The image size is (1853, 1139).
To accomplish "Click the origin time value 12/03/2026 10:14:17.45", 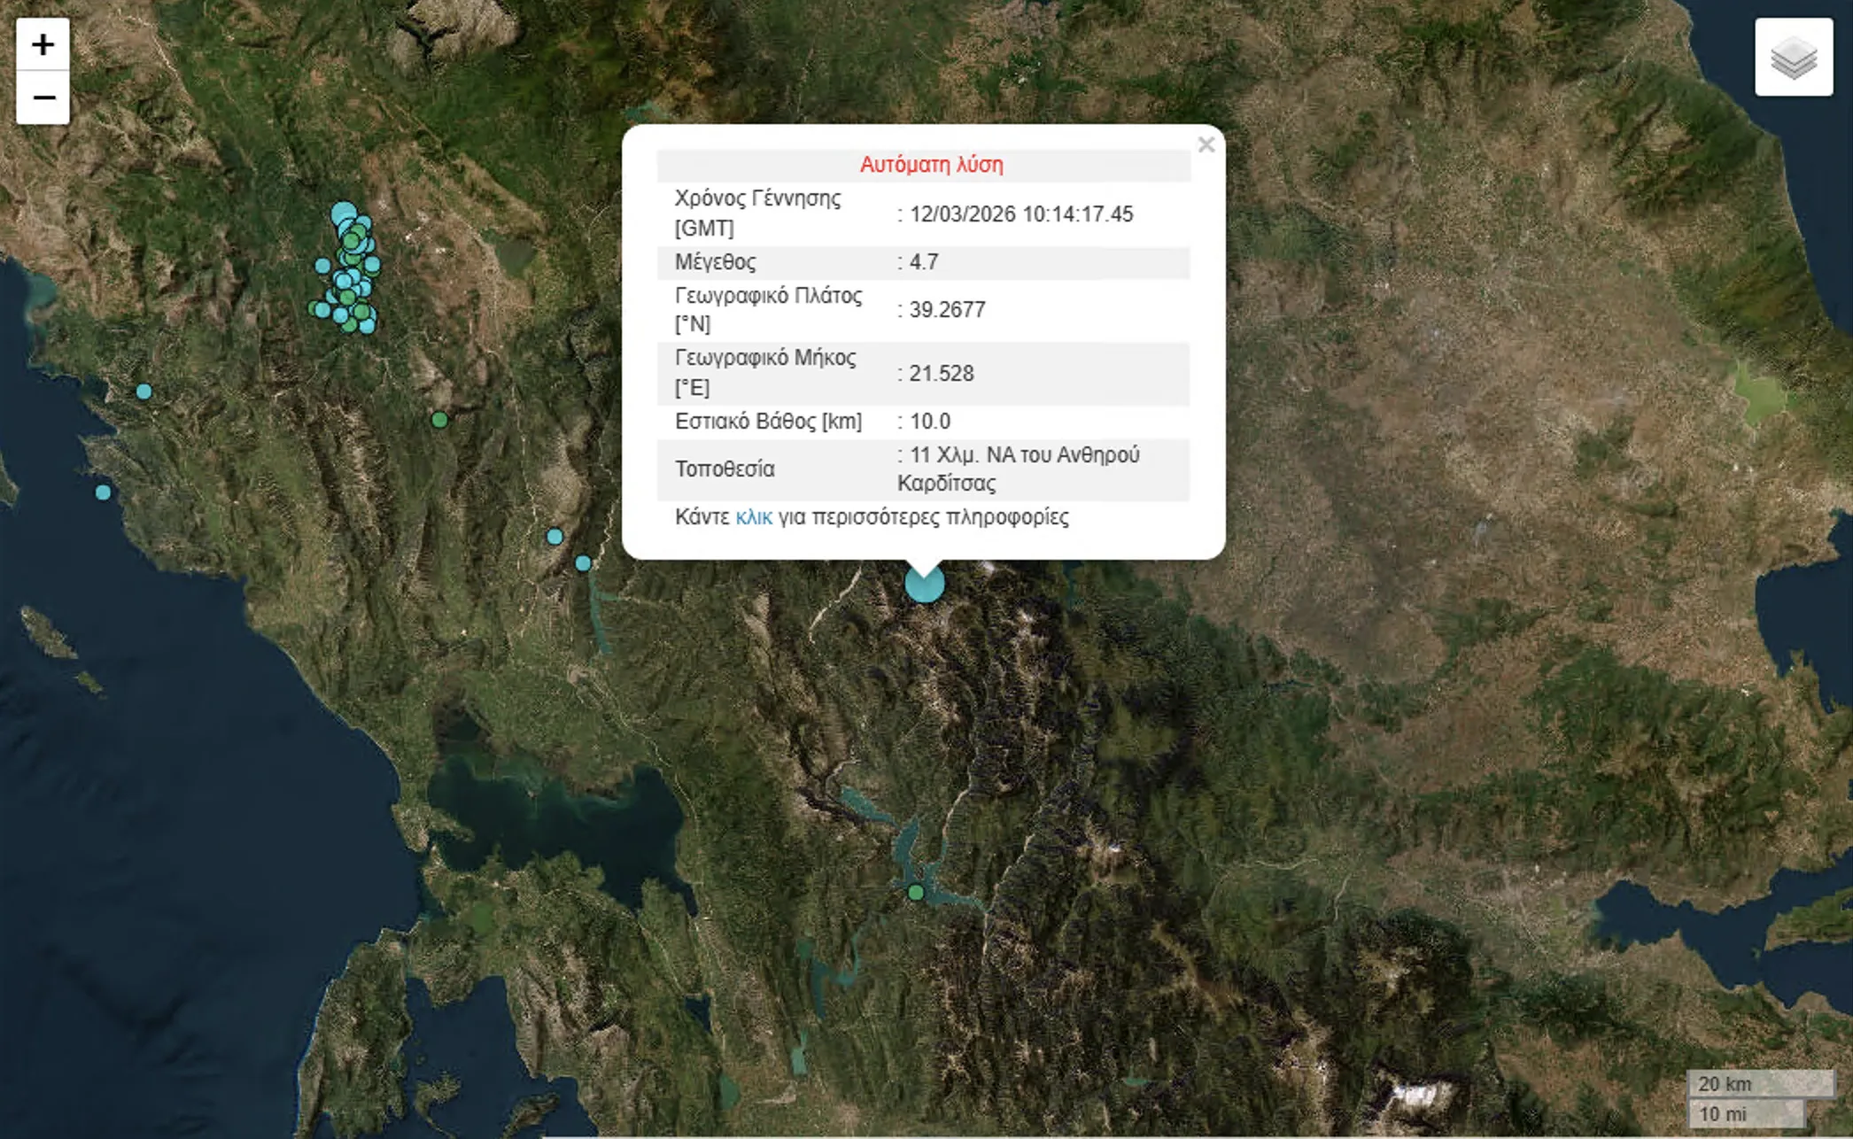I will 1020,214.
